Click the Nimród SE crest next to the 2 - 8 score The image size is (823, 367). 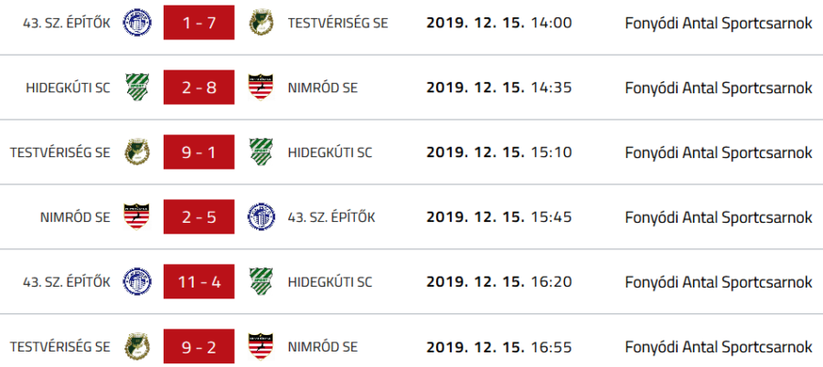261,88
